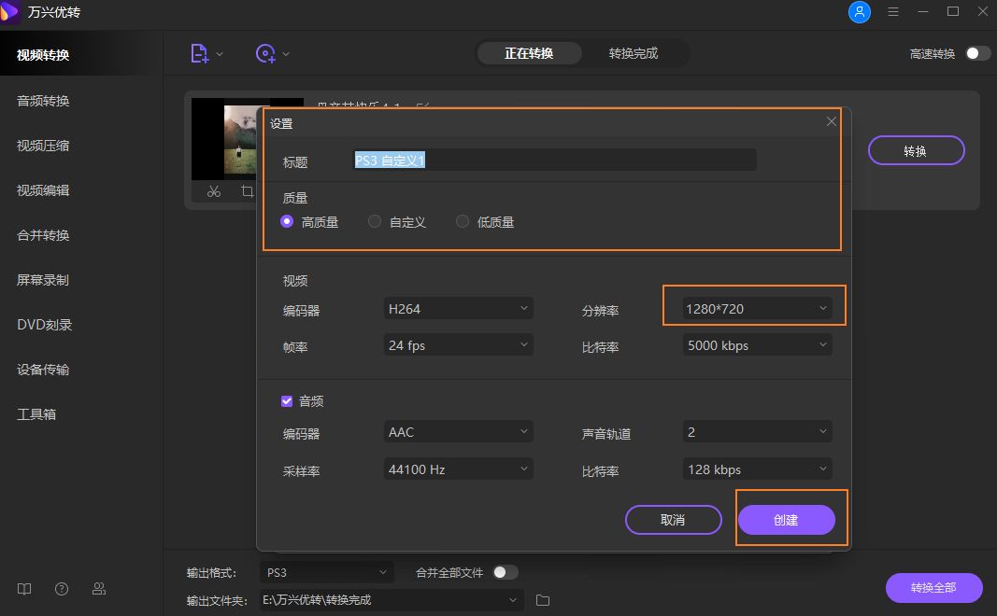Select the 自定义 quality radio button

click(375, 221)
